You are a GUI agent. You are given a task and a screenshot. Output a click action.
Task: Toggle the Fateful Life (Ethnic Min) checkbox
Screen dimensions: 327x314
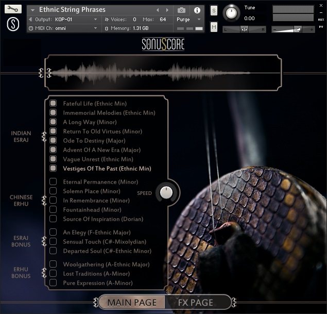(x=53, y=103)
